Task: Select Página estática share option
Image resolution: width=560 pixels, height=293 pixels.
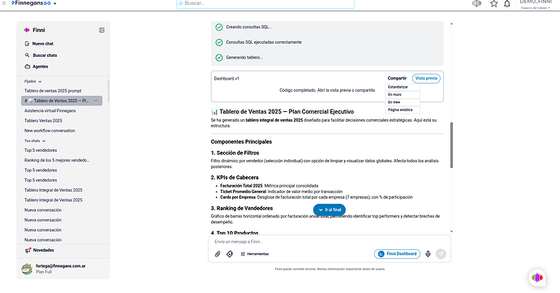Action: [402, 110]
